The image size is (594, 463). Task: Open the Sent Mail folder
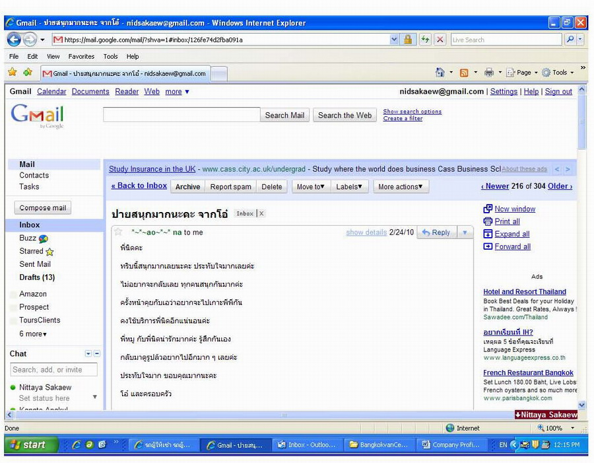point(35,264)
